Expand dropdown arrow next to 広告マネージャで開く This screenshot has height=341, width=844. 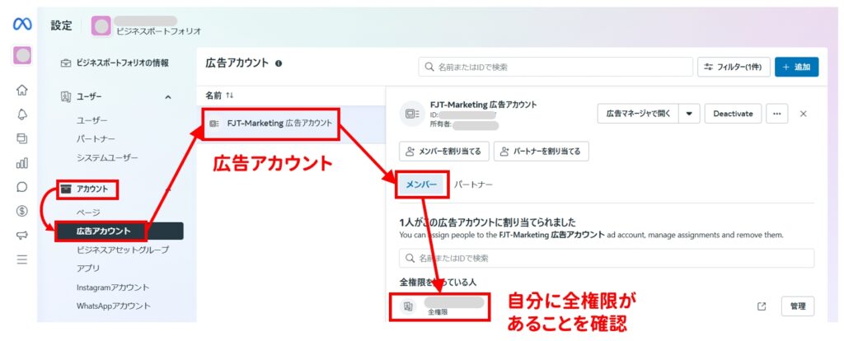[x=689, y=114]
